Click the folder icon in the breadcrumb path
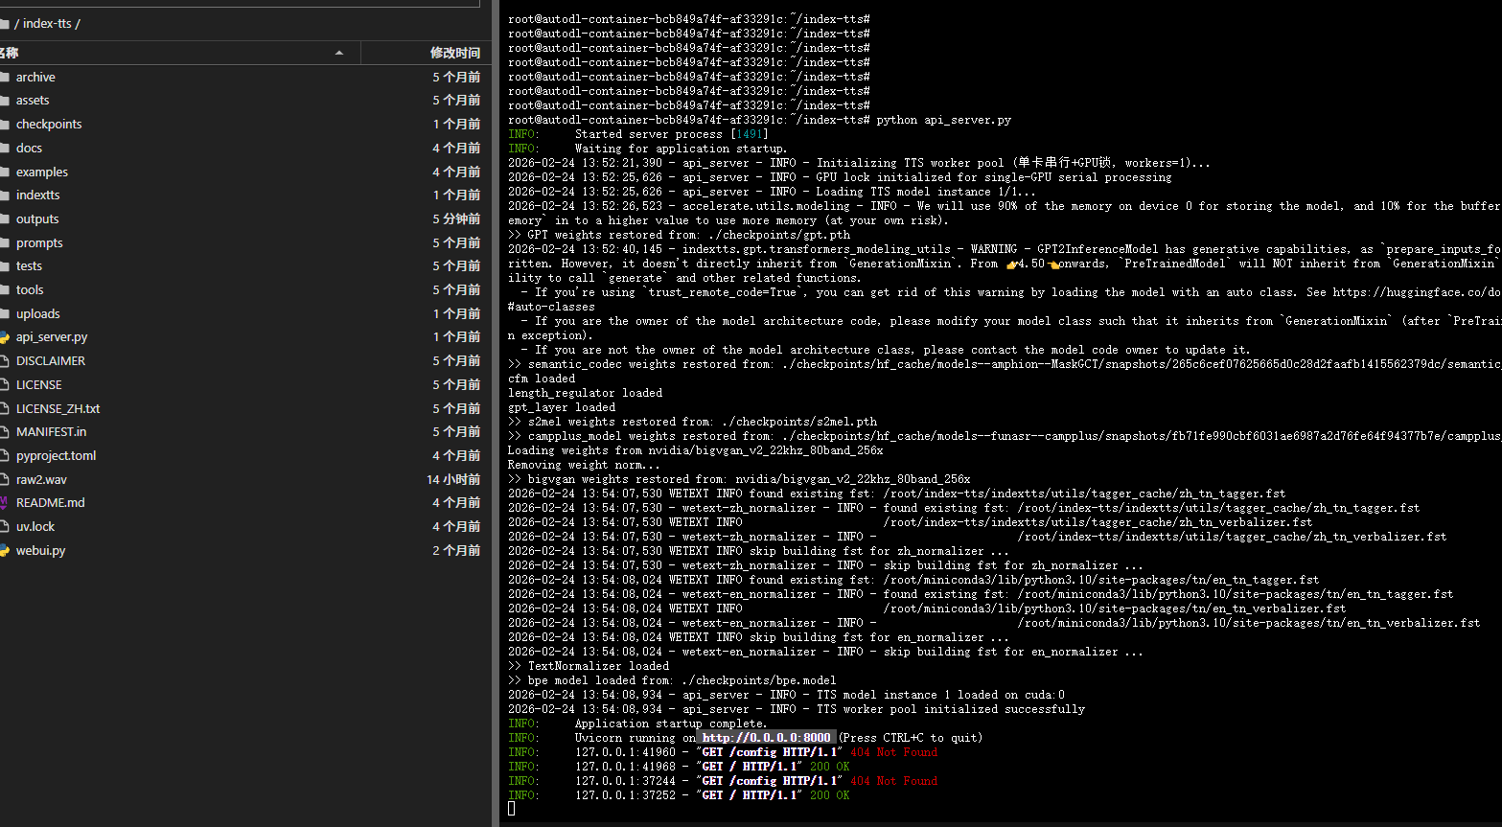 click(4, 23)
